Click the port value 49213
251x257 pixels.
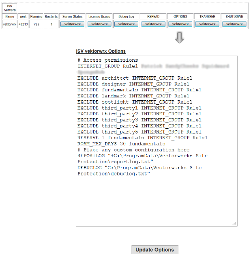(23, 24)
